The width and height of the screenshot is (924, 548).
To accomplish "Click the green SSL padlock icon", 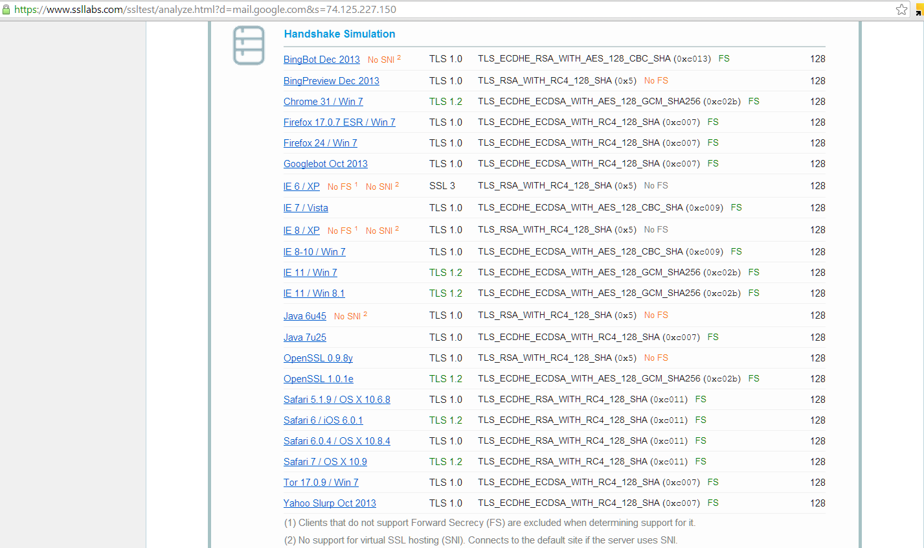I will [6, 10].
